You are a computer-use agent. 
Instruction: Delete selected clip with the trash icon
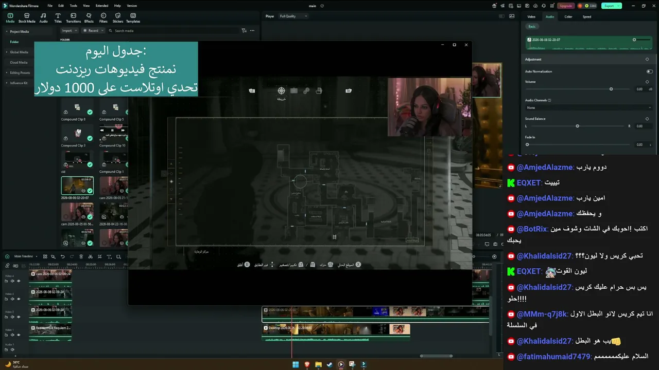click(80, 256)
